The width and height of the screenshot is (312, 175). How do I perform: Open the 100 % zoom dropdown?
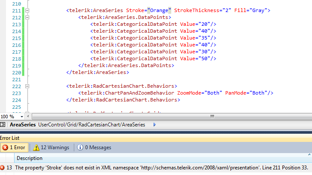22,117
